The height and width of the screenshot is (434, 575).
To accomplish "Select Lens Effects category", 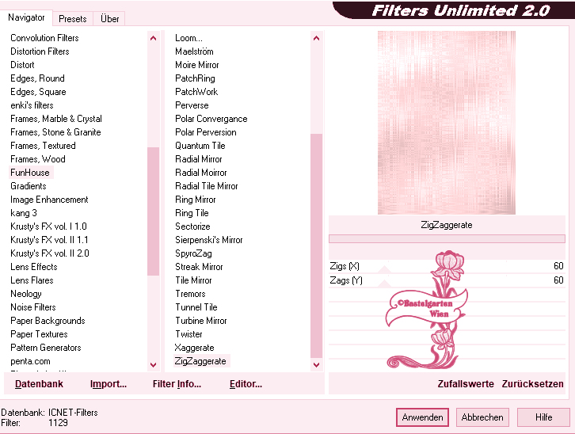I will point(34,267).
